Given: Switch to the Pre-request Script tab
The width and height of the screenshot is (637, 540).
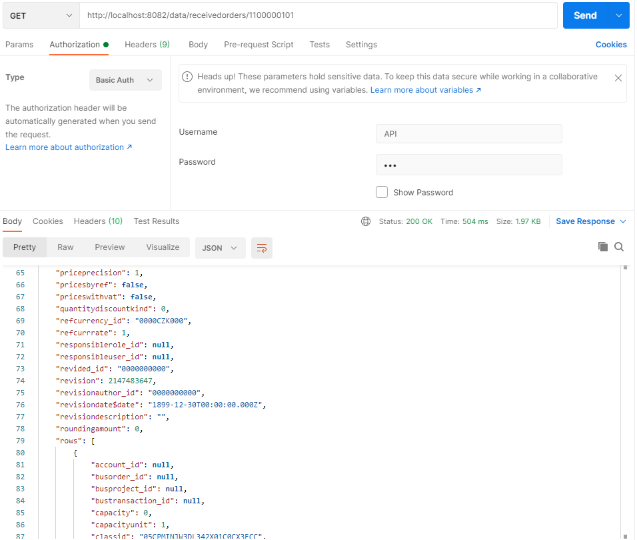Looking at the screenshot, I should pos(259,45).
